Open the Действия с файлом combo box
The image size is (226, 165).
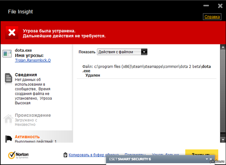coord(122,52)
